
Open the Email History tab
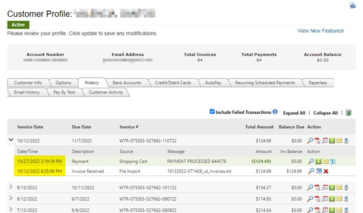click(27, 92)
